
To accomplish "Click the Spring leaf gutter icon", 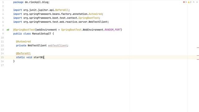I will click(x=8, y=30).
